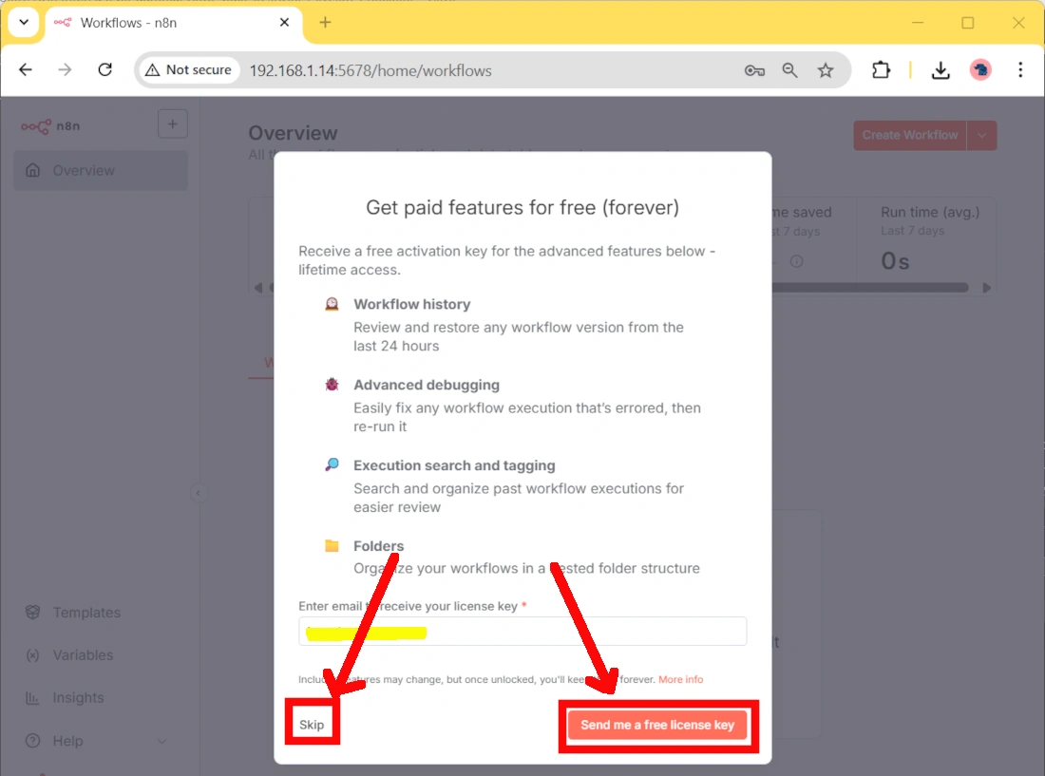Open the More info link
Image resolution: width=1045 pixels, height=776 pixels.
coord(680,680)
